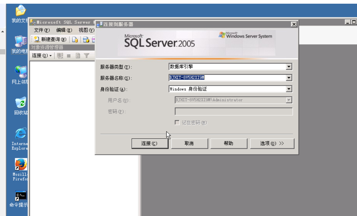Viewport: 357px width, 216px height.
Task: Click the 取消 cancel button
Action: click(x=189, y=143)
